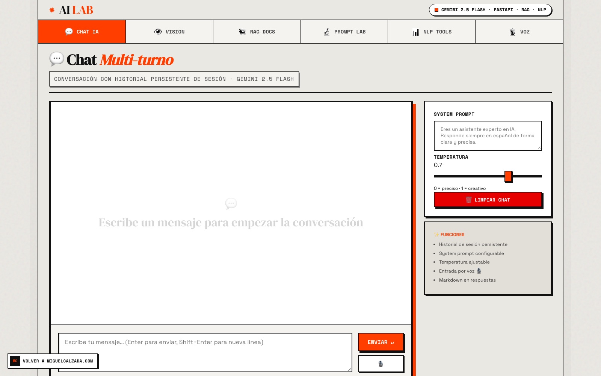Open the NLP Tools tab
This screenshot has width=601, height=376.
(432, 32)
